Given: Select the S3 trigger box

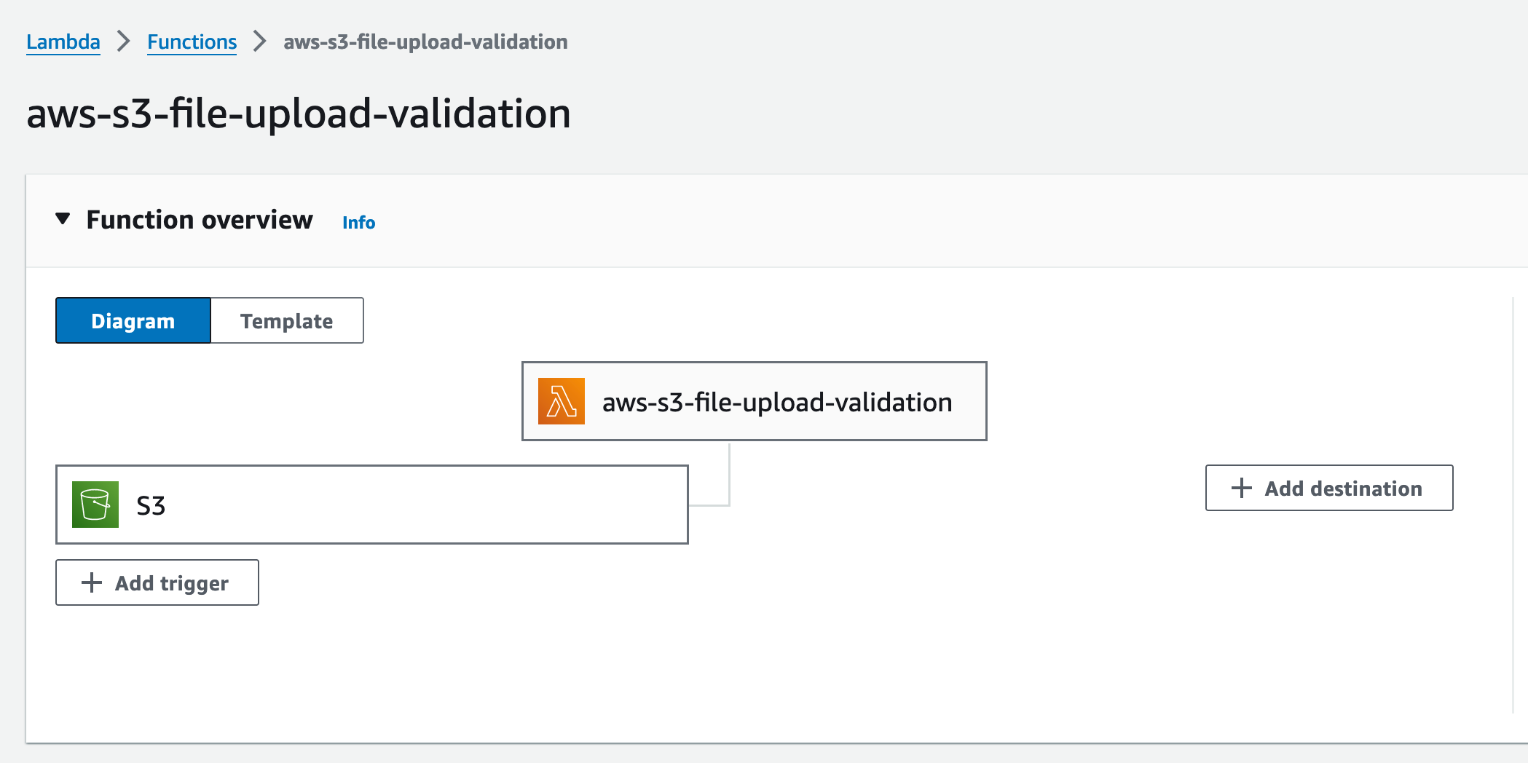Looking at the screenshot, I should [x=372, y=505].
